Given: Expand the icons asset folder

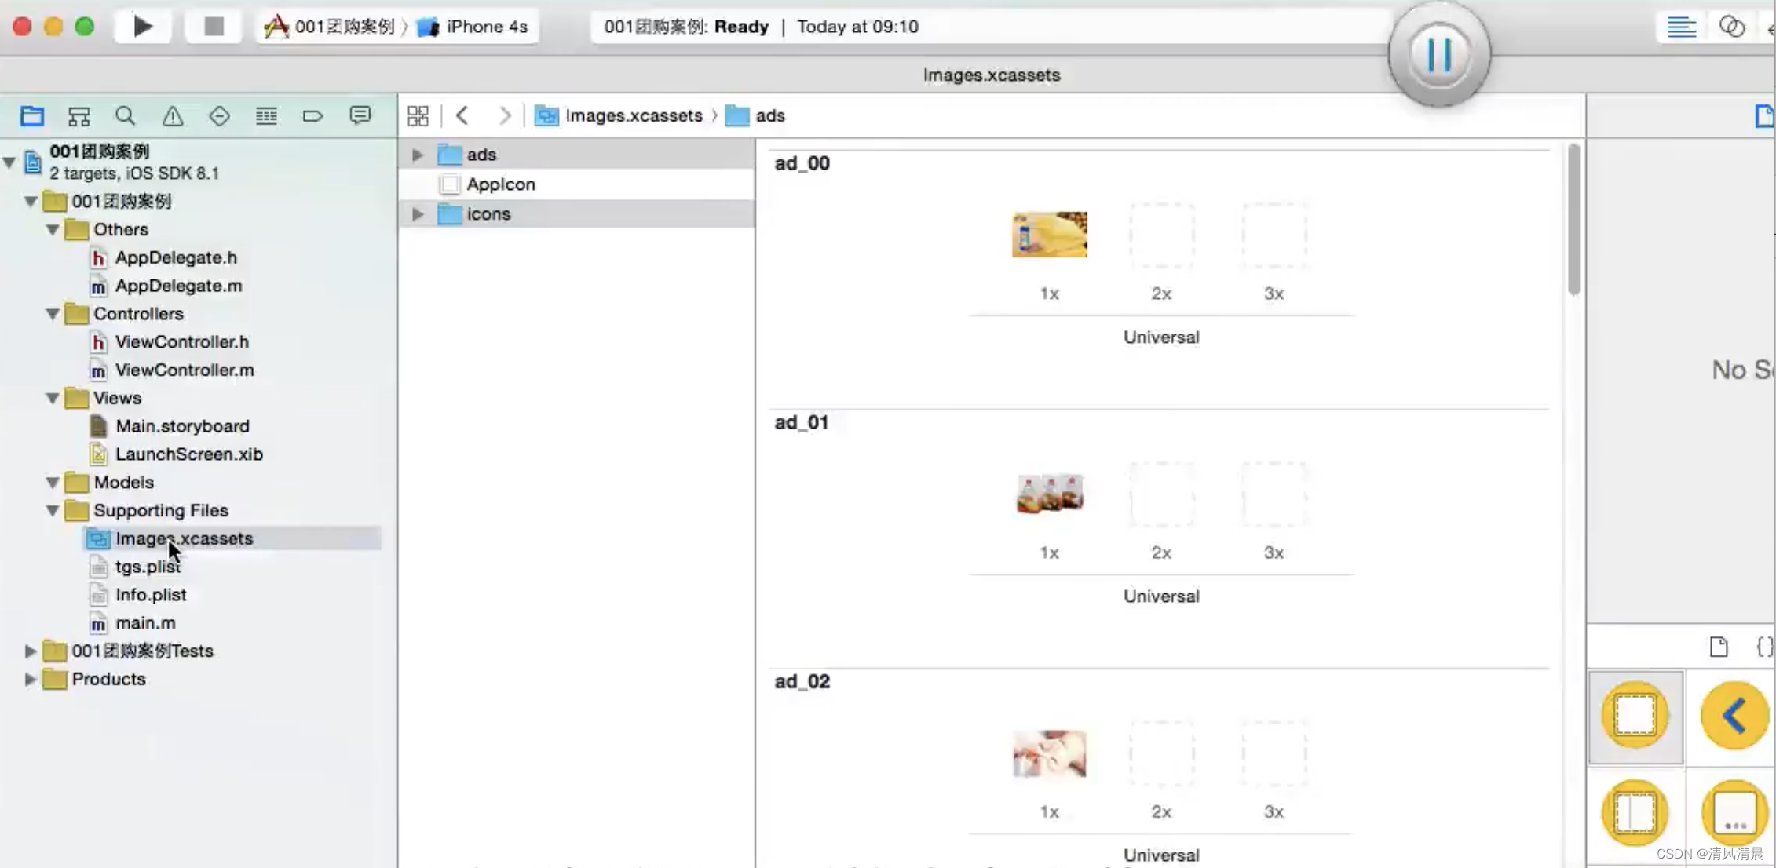Looking at the screenshot, I should (x=418, y=213).
